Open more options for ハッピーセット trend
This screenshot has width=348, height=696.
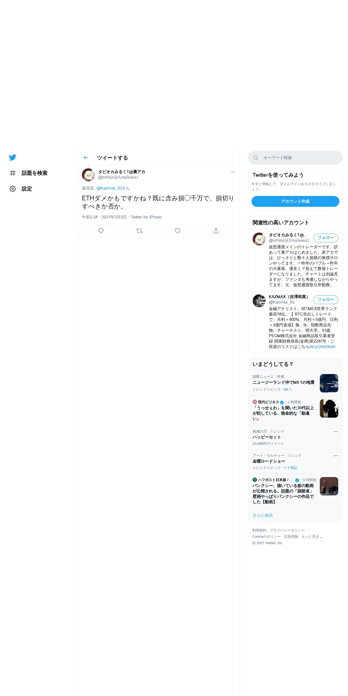(336, 431)
